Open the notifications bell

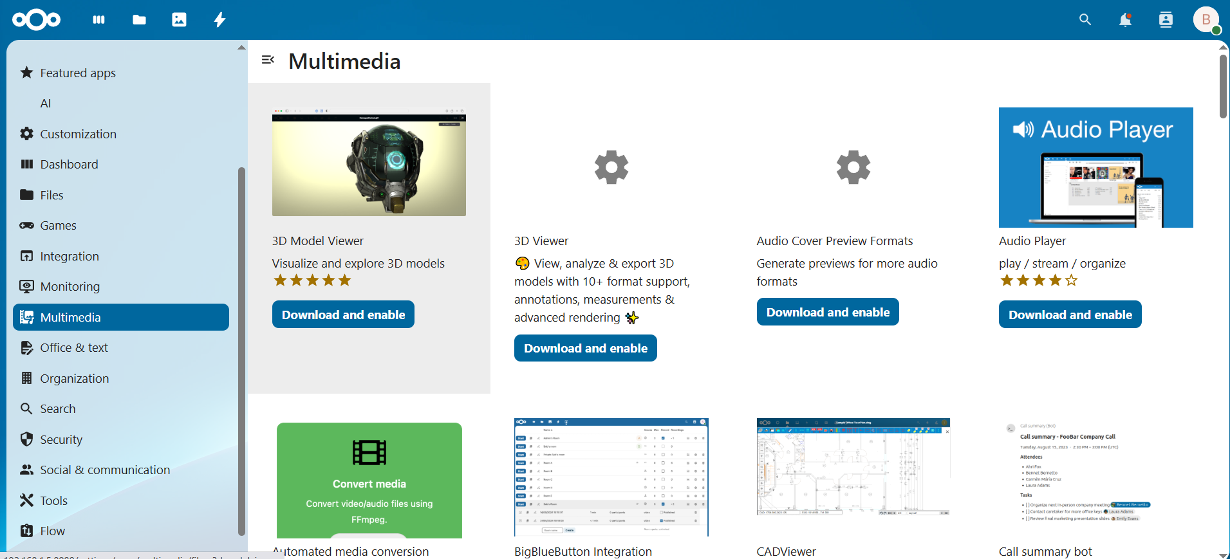[1125, 20]
